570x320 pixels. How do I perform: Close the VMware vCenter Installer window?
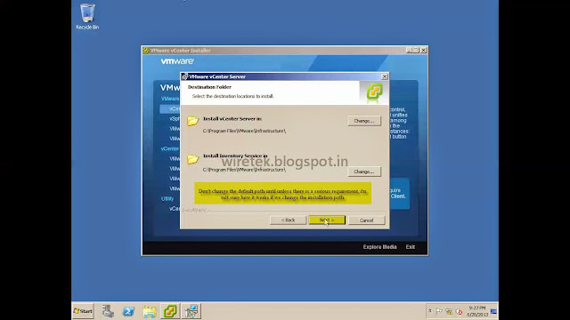tap(423, 51)
